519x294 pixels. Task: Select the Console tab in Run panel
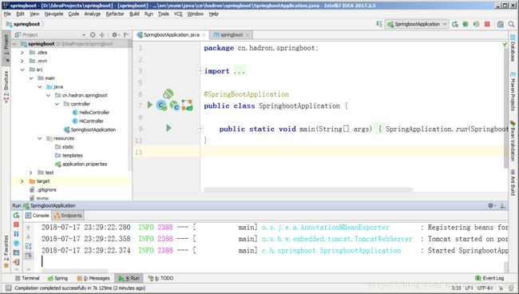[x=37, y=216]
